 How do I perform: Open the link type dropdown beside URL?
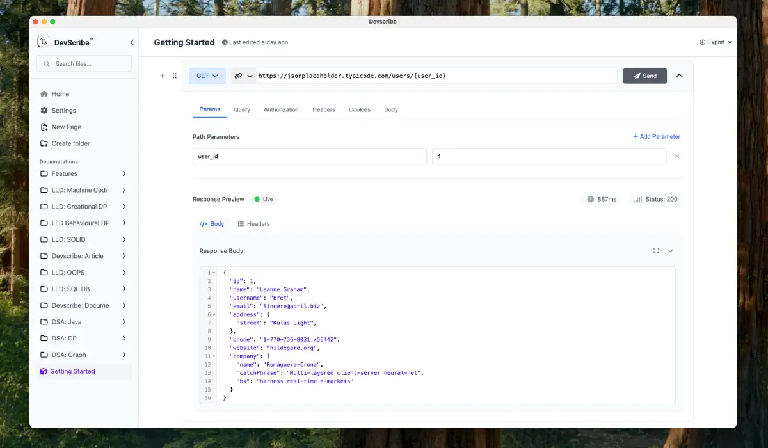click(244, 76)
